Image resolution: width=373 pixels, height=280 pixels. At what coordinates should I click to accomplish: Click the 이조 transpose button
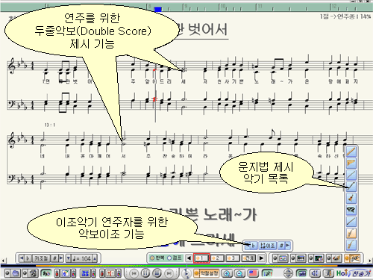point(268,246)
